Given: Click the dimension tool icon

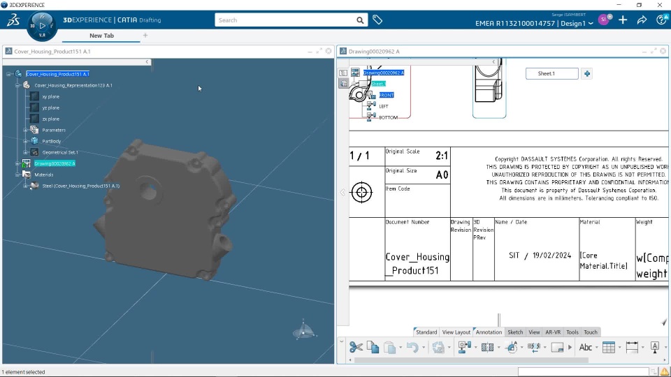Looking at the screenshot, I should click(x=632, y=347).
